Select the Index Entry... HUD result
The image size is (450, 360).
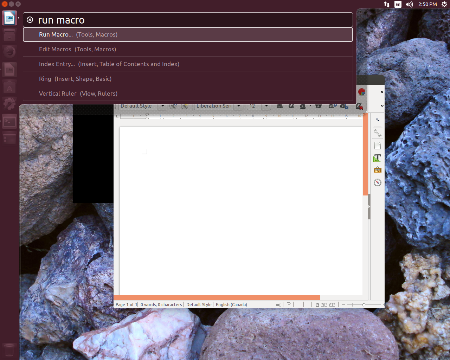tap(188, 64)
